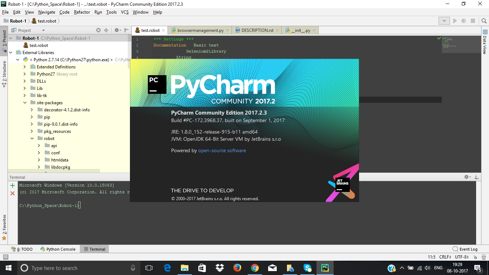The image size is (489, 275).
Task: Hide the Terminal panel download-arrow icon
Action: pyautogui.click(x=476, y=177)
